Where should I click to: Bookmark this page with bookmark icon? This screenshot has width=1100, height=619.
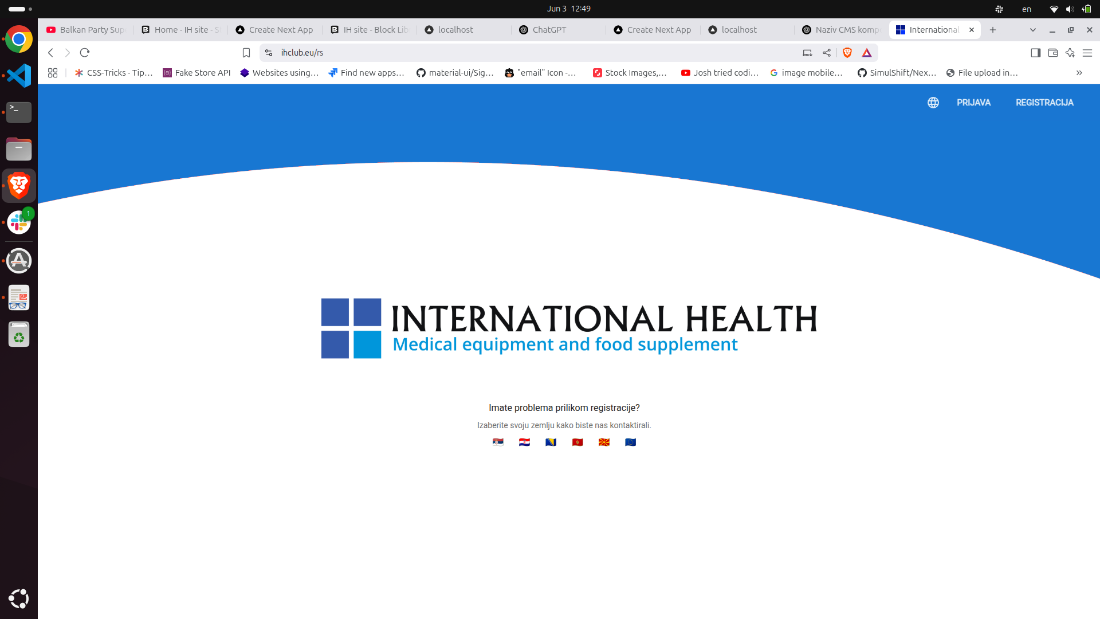click(x=246, y=53)
